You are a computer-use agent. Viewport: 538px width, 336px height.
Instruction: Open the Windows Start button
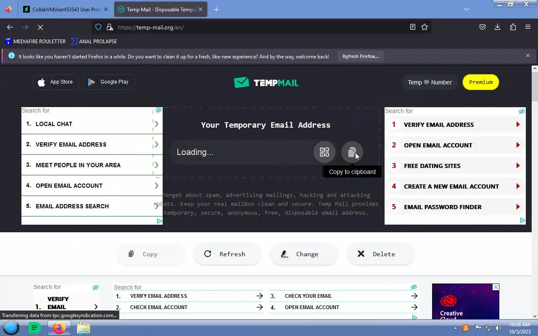click(11, 328)
